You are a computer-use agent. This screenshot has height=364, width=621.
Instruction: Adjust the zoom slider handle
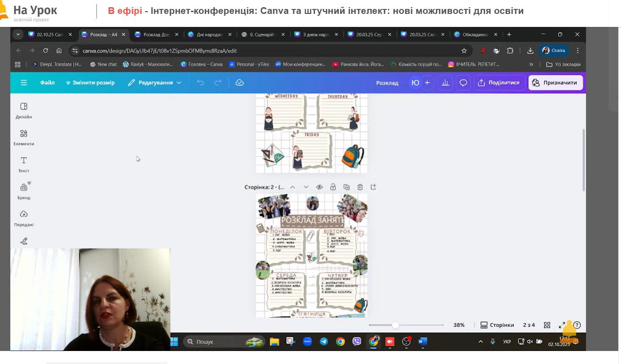(395, 325)
